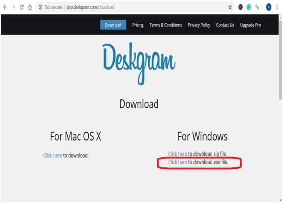Click here link to download zip file
The height and width of the screenshot is (203, 283).
pyautogui.click(x=178, y=154)
